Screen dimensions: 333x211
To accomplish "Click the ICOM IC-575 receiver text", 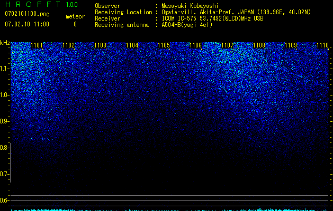I will point(212,18).
